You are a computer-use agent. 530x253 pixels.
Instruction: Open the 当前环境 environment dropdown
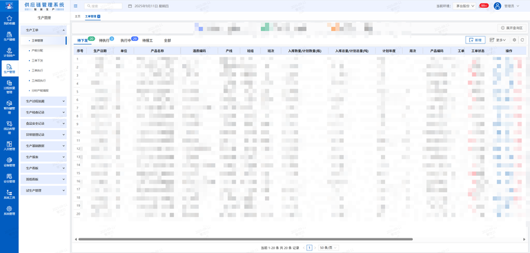point(464,6)
